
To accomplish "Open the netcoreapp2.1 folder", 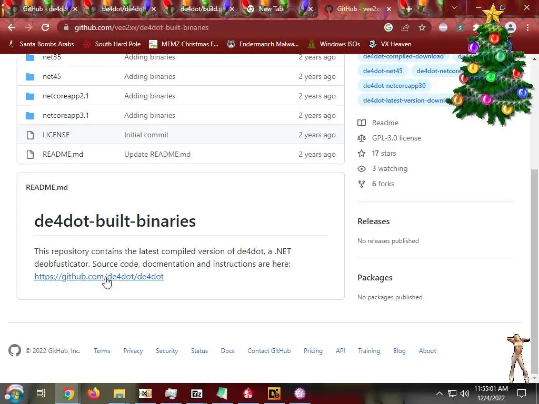I will tap(66, 96).
